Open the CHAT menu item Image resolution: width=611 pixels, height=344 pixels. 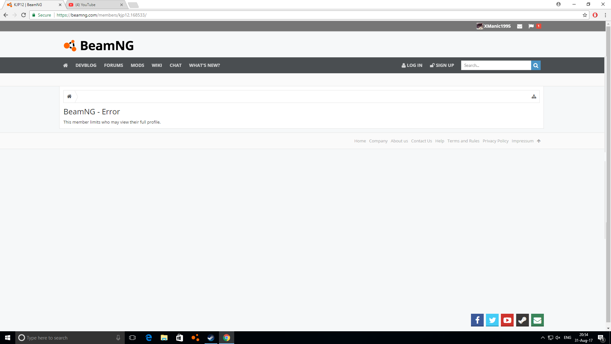click(176, 65)
